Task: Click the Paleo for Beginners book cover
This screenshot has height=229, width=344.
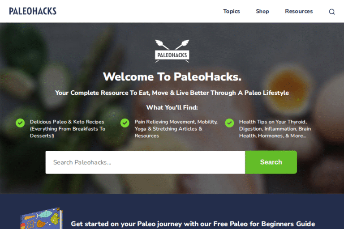Action: (42, 218)
